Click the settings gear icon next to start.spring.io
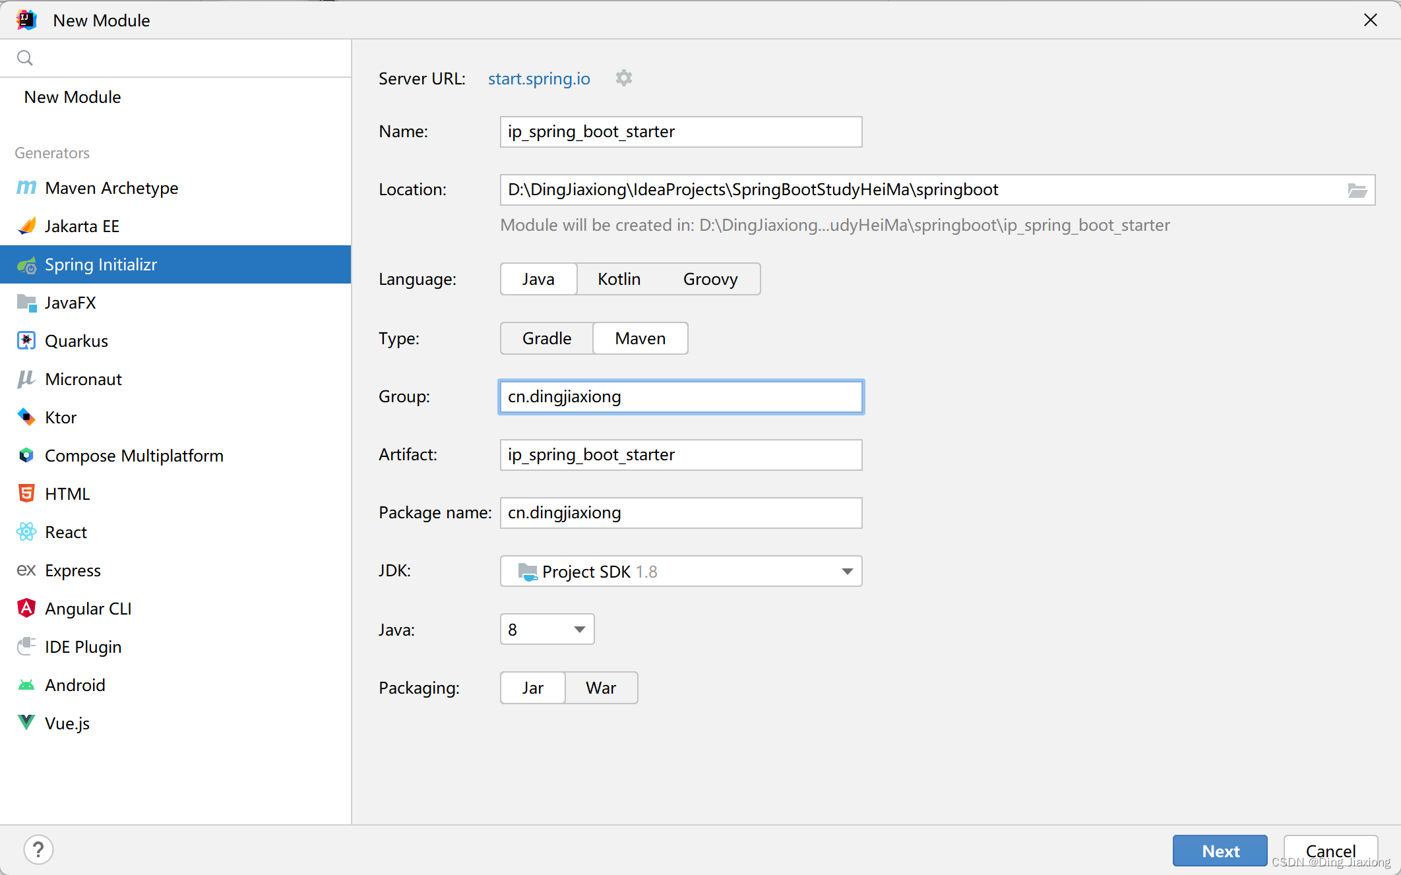Image resolution: width=1401 pixels, height=875 pixels. point(624,78)
